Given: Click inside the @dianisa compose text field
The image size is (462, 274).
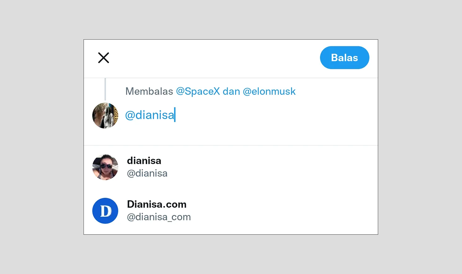Looking at the screenshot, I should [x=218, y=115].
